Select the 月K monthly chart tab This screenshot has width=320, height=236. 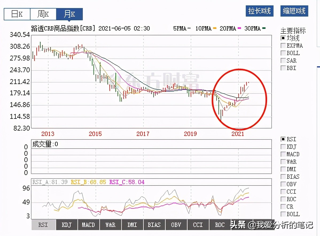[x=69, y=14]
